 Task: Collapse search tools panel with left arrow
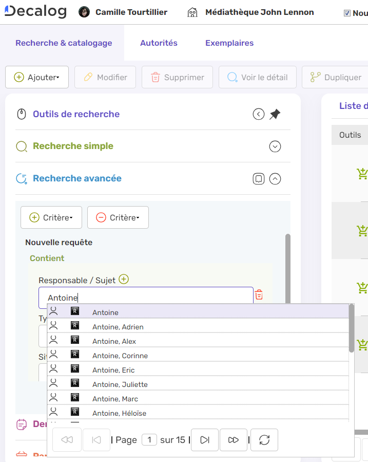(x=259, y=114)
